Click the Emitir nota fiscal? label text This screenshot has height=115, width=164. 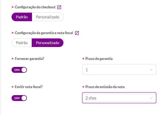(29, 87)
